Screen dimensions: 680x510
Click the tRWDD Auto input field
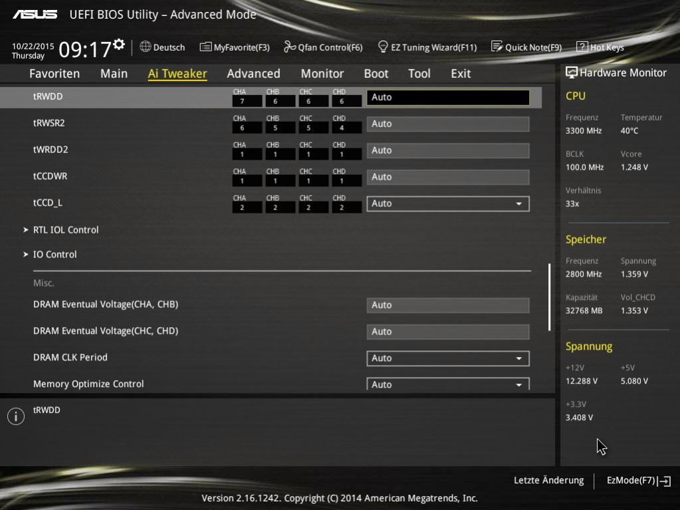point(448,98)
